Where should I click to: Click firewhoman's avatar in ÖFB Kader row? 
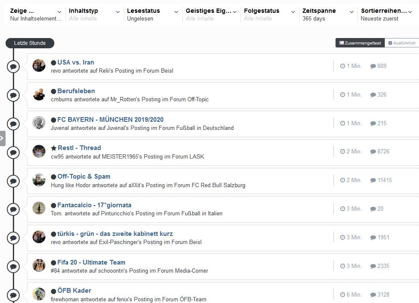[39, 294]
